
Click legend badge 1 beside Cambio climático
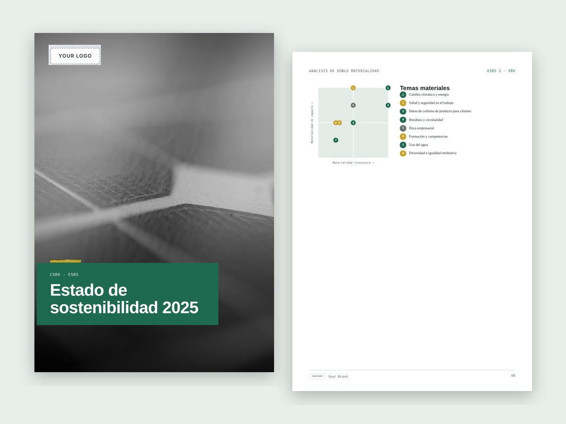tap(403, 95)
